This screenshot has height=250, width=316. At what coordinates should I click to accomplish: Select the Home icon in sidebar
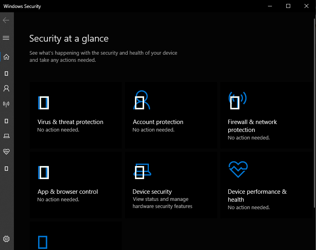[6, 57]
